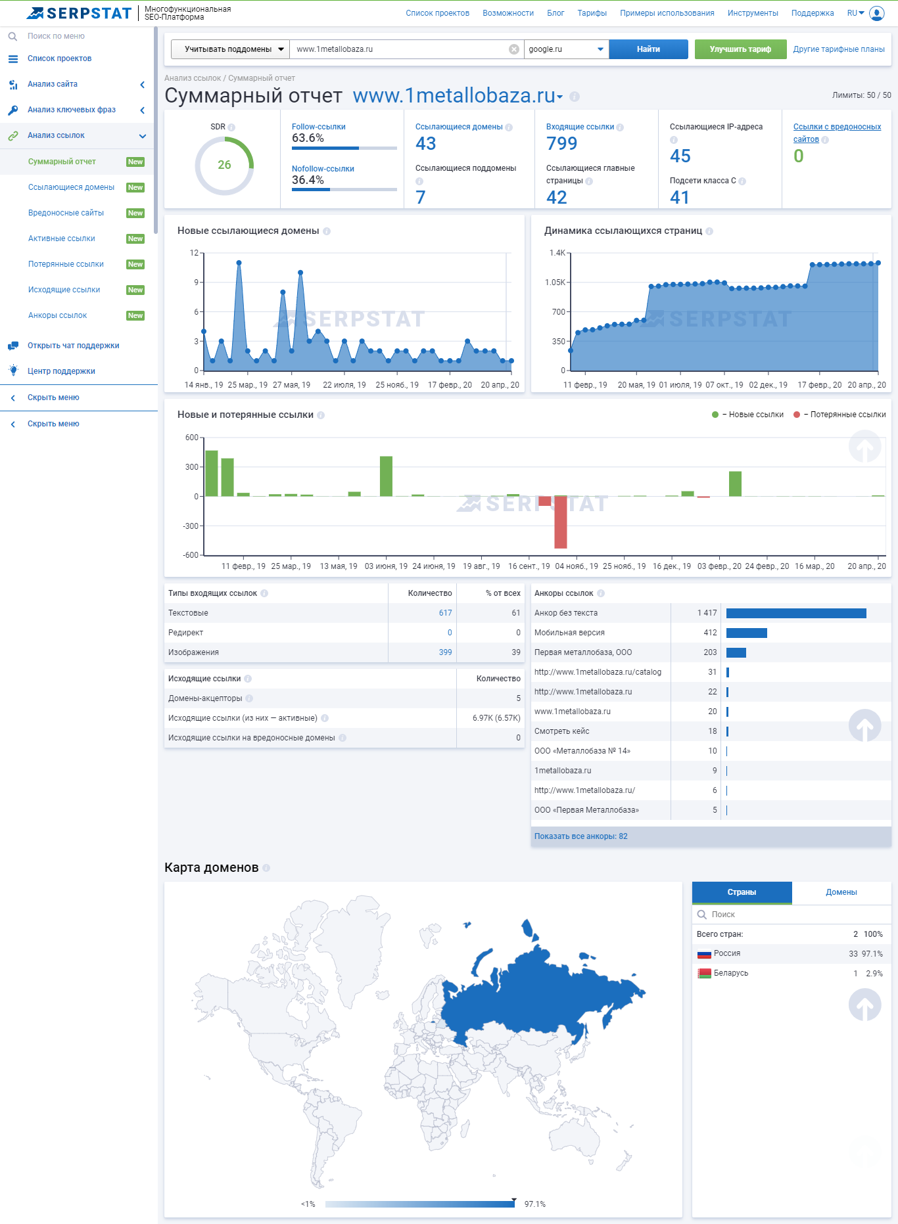898x1224 pixels.
Task: Toggle Новые ссылки legend series
Action: (x=748, y=415)
